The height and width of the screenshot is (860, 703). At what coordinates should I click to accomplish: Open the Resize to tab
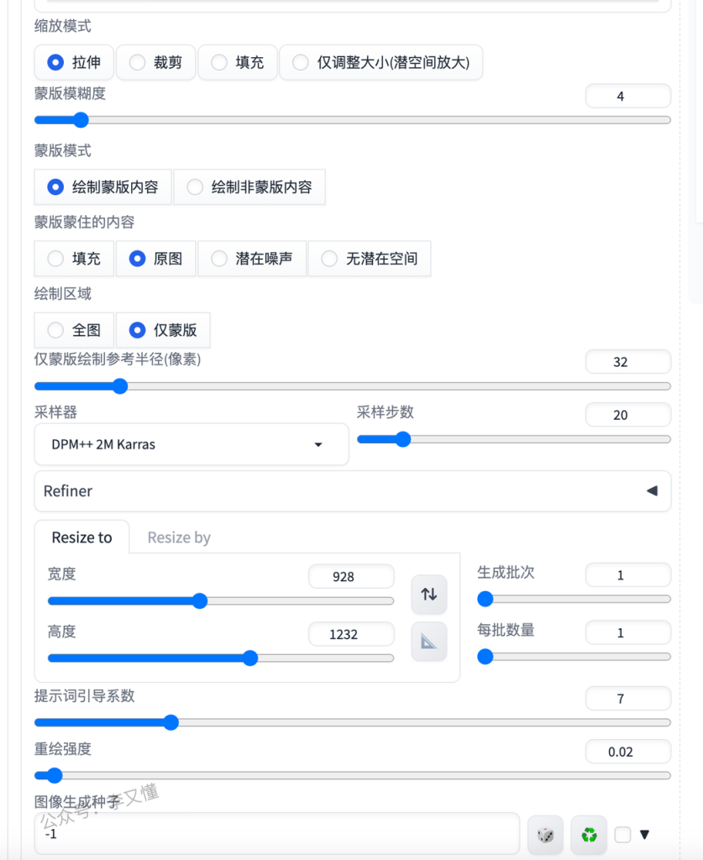tap(81, 537)
